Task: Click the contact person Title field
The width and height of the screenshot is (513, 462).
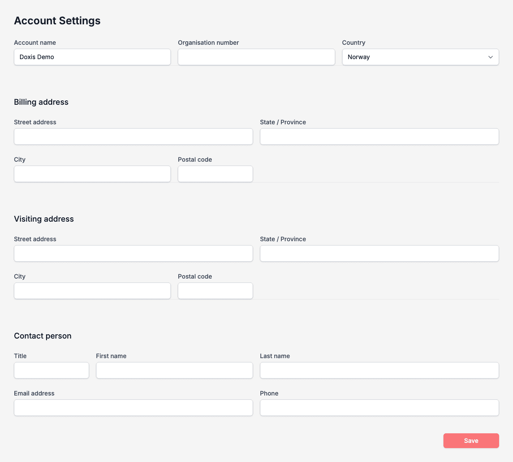Action: 51,370
